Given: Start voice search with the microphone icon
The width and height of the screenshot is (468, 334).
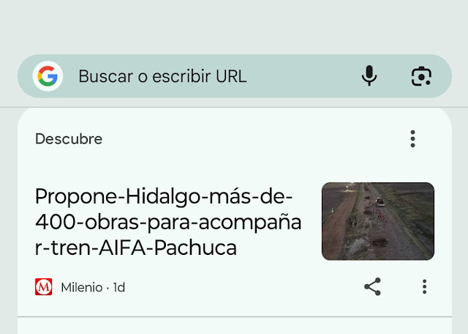Looking at the screenshot, I should [x=369, y=75].
